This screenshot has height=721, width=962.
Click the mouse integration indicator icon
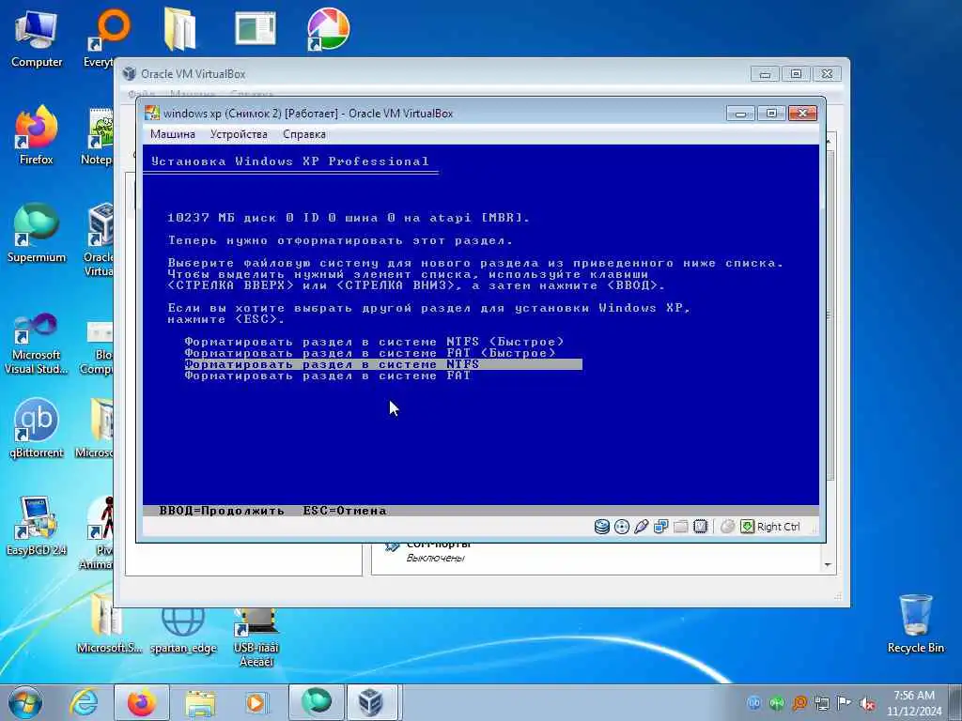[728, 527]
